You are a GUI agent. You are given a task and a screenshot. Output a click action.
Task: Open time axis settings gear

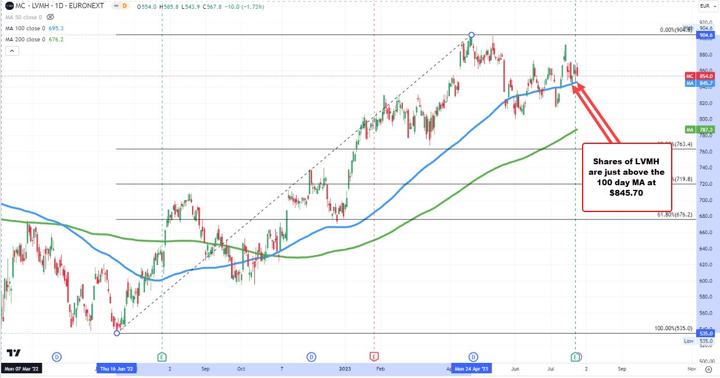pos(708,369)
